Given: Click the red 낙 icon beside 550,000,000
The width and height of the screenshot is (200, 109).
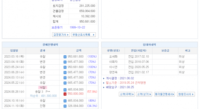Looking at the screenshot, I should tap(65, 94).
